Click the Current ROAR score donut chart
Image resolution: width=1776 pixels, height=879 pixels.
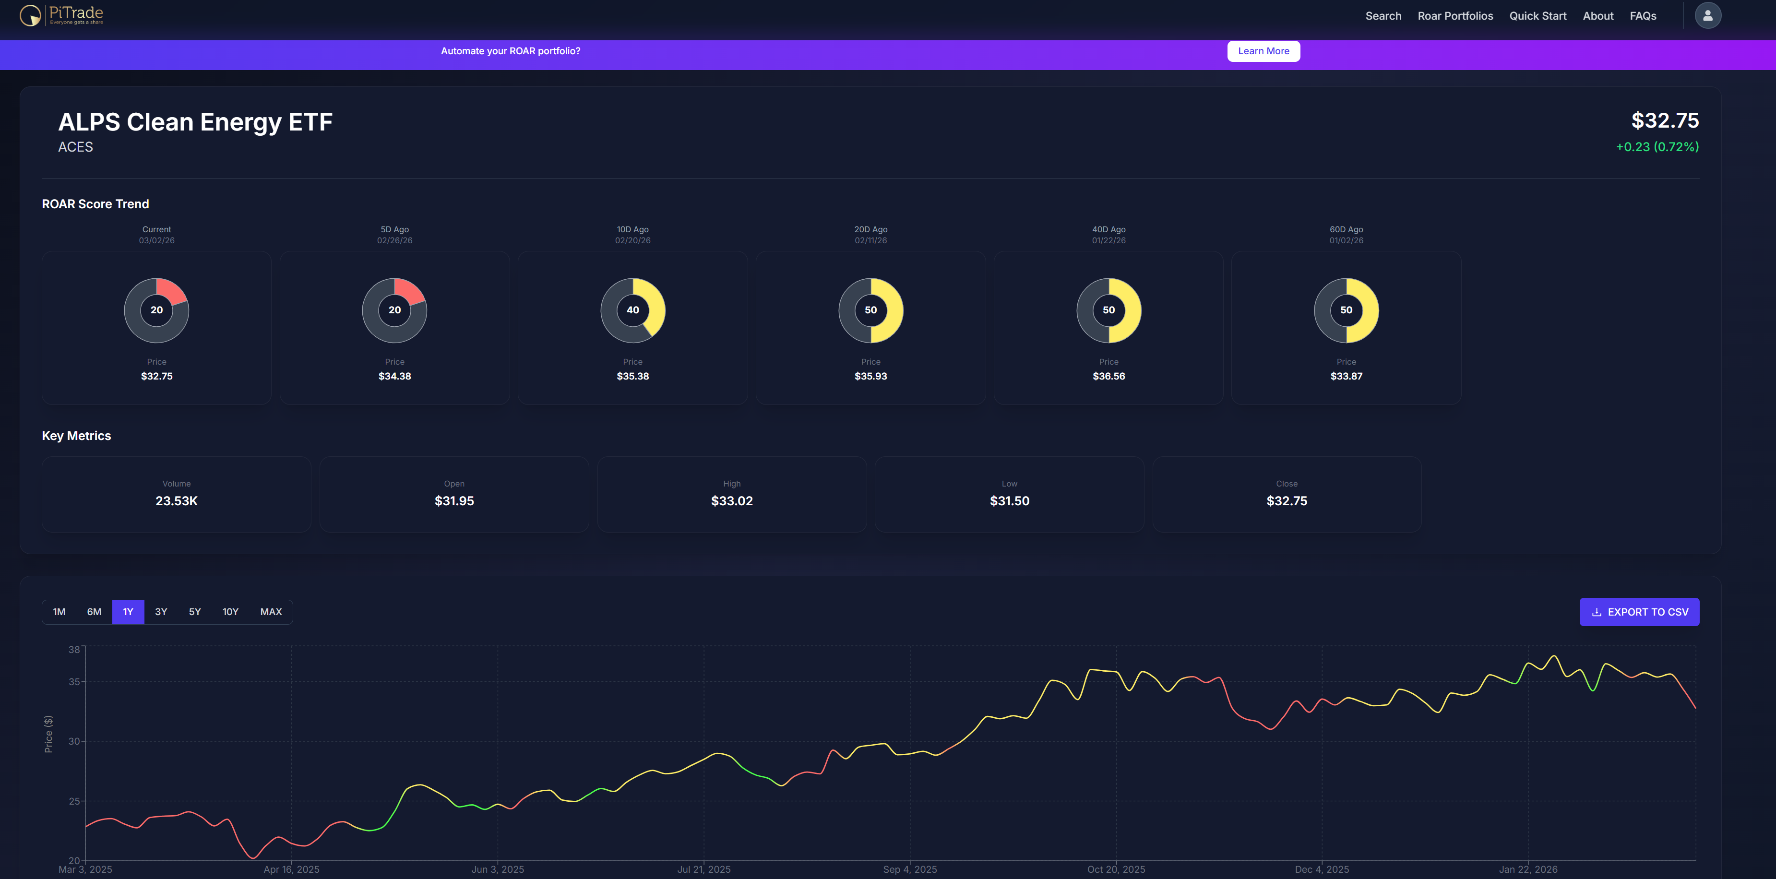pyautogui.click(x=156, y=310)
